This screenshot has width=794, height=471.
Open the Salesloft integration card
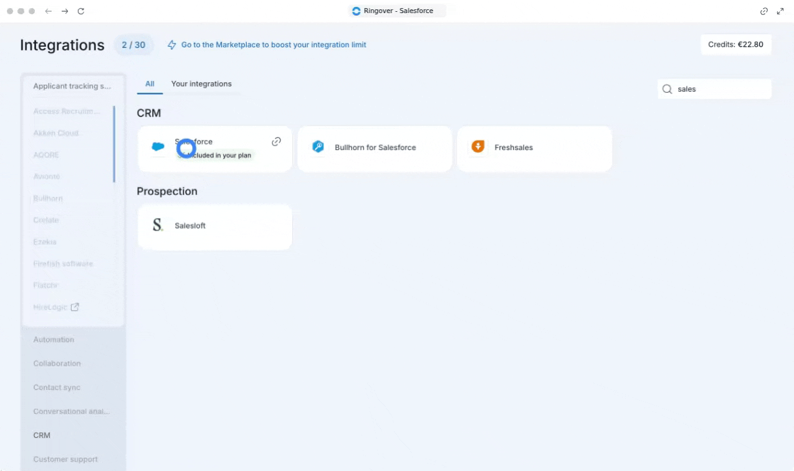click(215, 227)
